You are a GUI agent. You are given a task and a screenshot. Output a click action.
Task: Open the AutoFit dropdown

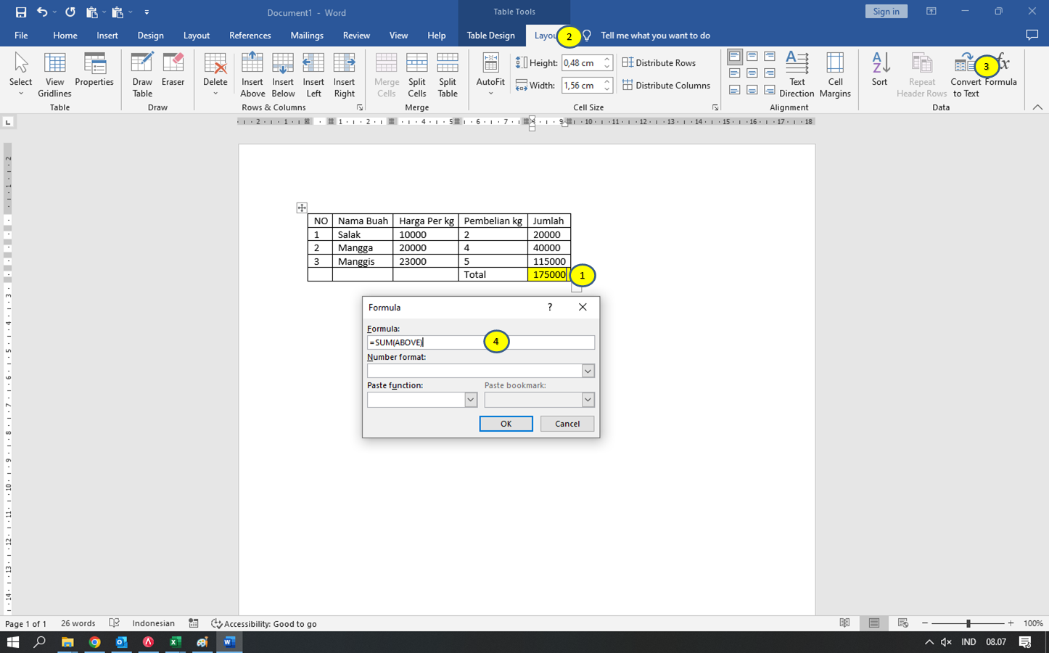[x=490, y=75]
